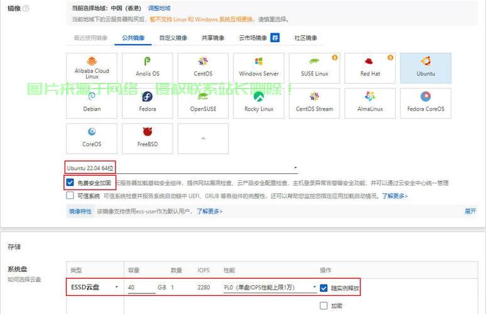Click the help icon next to 镜像
Viewport: 486px width, 314px height.
click(26, 8)
